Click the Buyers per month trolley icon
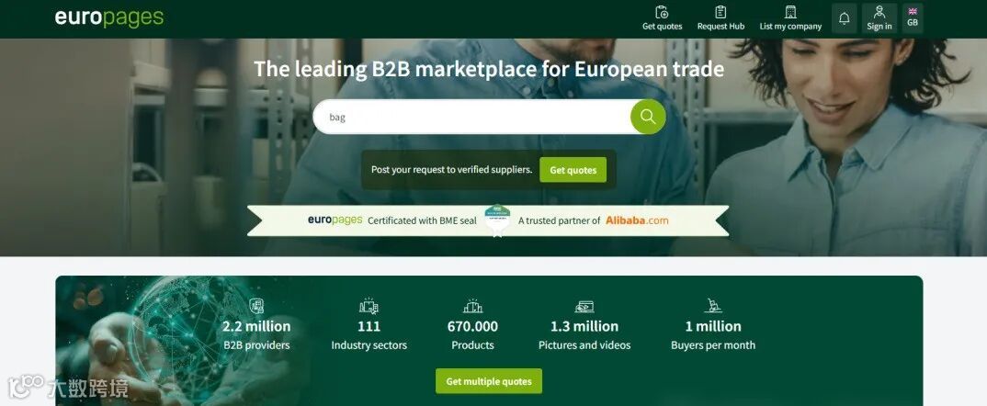 [713, 306]
